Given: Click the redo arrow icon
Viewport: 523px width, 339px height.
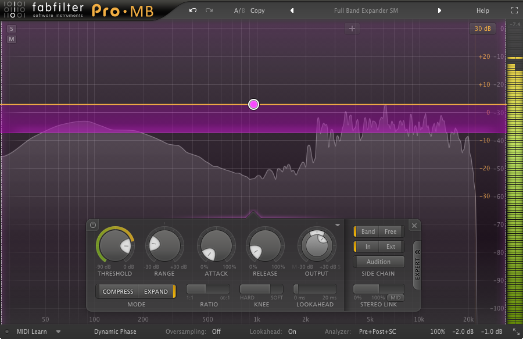Looking at the screenshot, I should [x=209, y=10].
